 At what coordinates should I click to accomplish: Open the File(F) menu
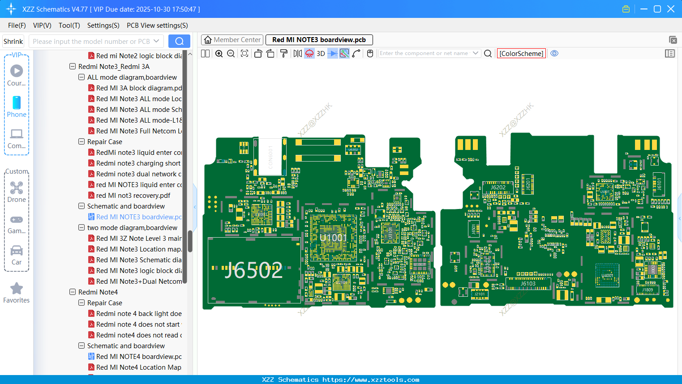pos(17,26)
